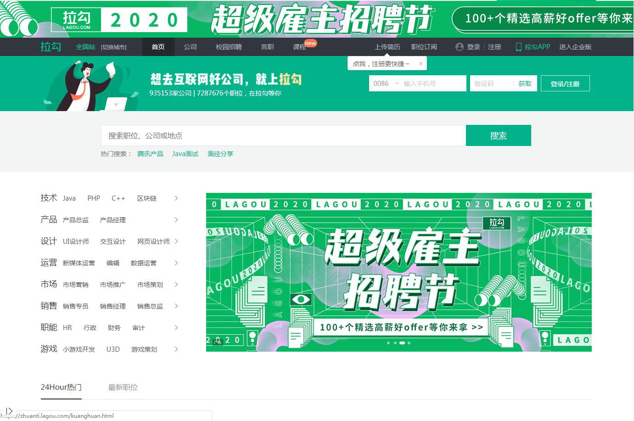This screenshot has width=634, height=421.
Task: Click the 搜索 button
Action: [499, 135]
